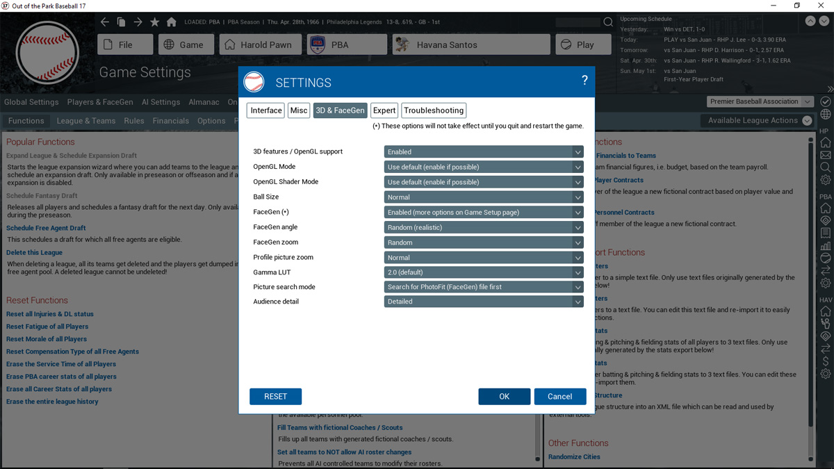Click the PBA bar chart statistics icon

(x=826, y=246)
